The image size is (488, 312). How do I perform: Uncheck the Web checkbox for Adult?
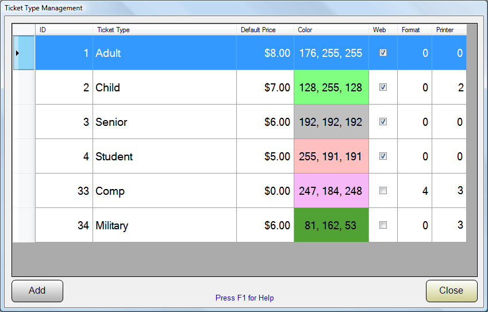pyautogui.click(x=383, y=52)
